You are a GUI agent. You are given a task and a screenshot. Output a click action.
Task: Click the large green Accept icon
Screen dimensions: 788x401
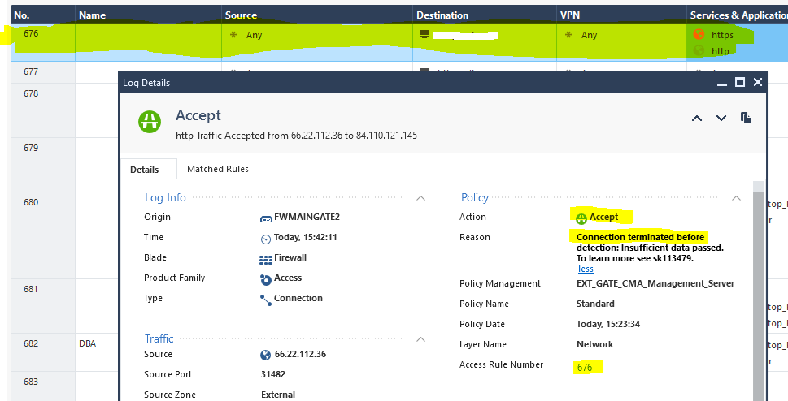pos(150,122)
